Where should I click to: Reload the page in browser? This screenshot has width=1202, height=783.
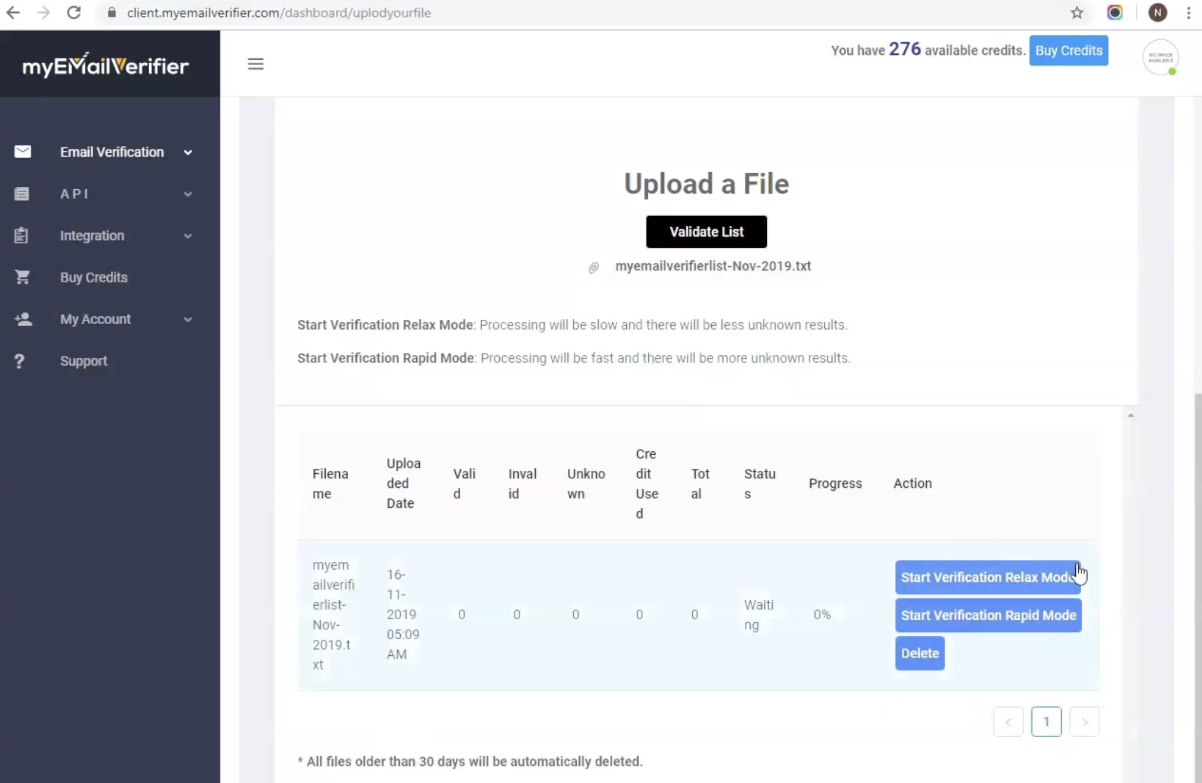point(73,12)
